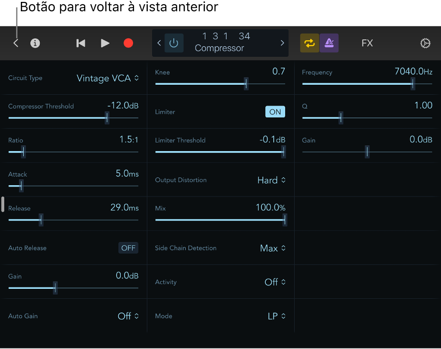The width and height of the screenshot is (441, 349).
Task: Open the Auto Gain menu
Action: click(128, 316)
